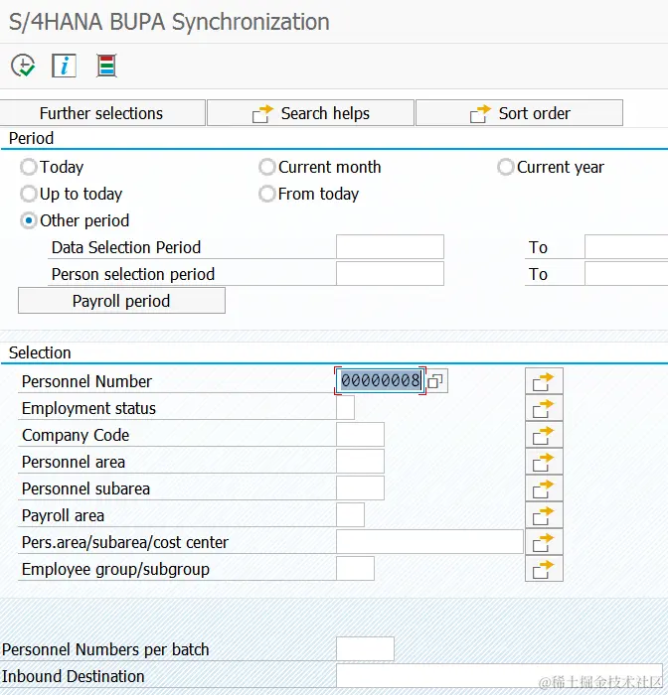This screenshot has width=668, height=695.
Task: Click the 'Selection' section heading
Action: pyautogui.click(x=40, y=352)
